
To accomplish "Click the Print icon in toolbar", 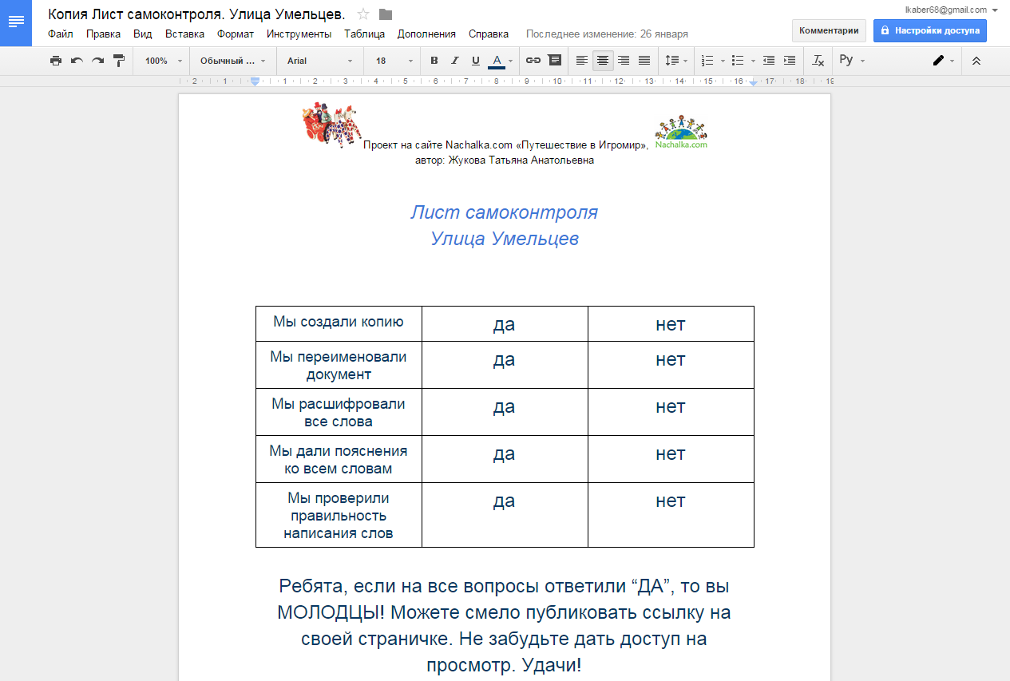I will 55,61.
